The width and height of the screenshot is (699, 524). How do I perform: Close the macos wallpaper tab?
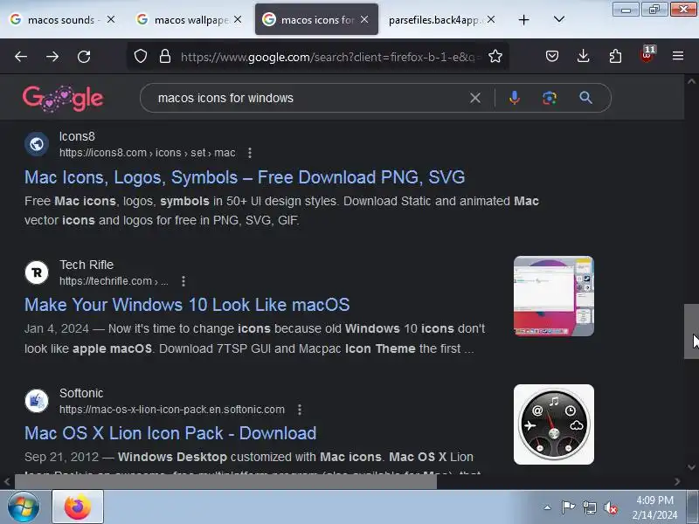coord(238,19)
